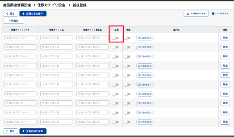
Task: Open 選択肢を選ぶ in the third row
Action: tap(145, 57)
